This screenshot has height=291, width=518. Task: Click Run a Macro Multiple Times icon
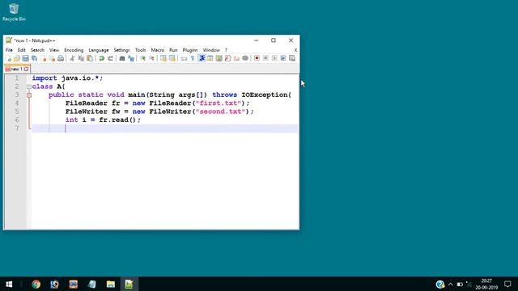tap(283, 58)
